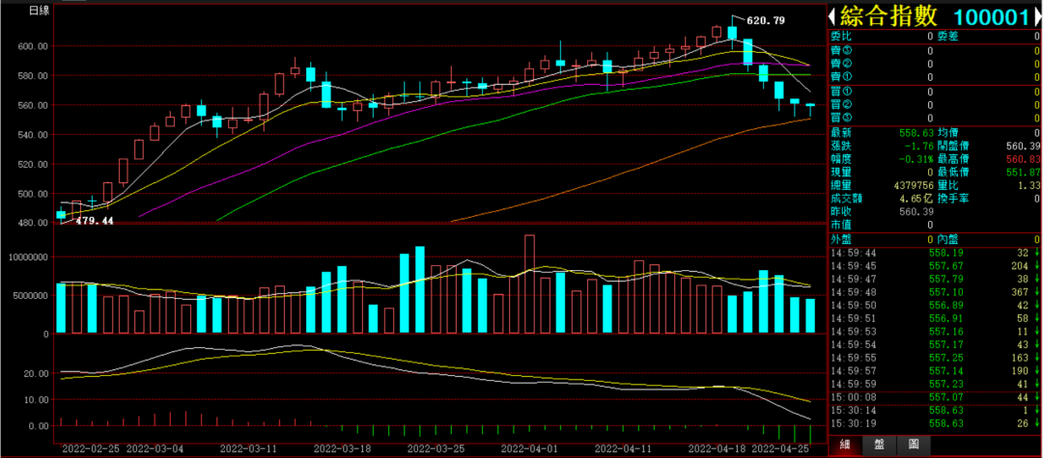Click the 620.79 high price marker
Image resolution: width=1043 pixels, height=458 pixels.
pos(766,20)
